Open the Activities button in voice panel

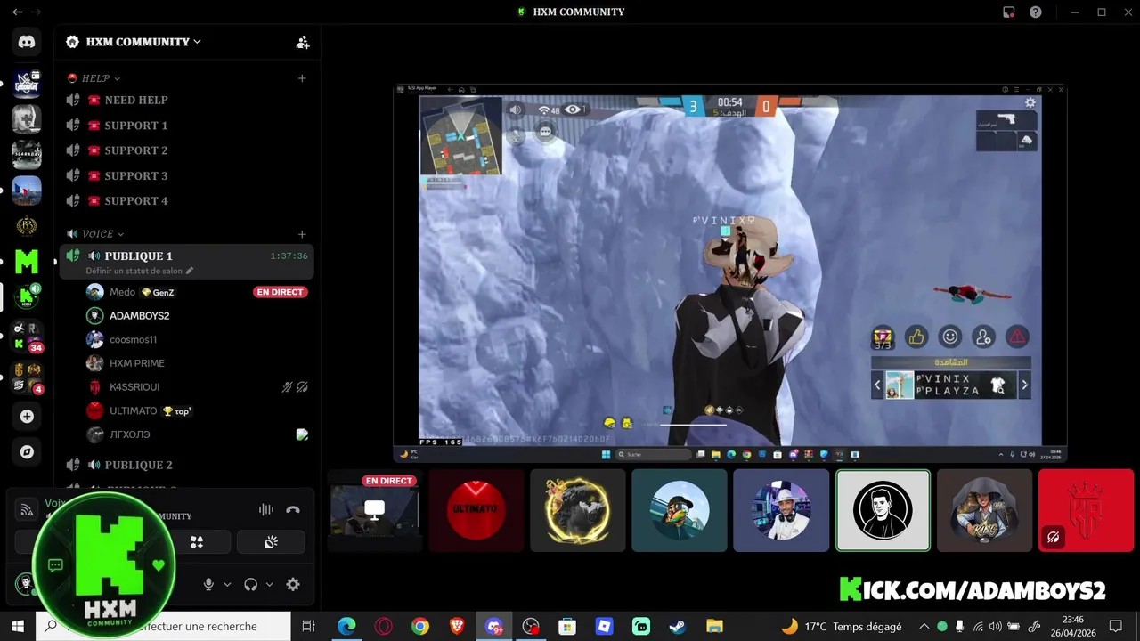pyautogui.click(x=197, y=542)
